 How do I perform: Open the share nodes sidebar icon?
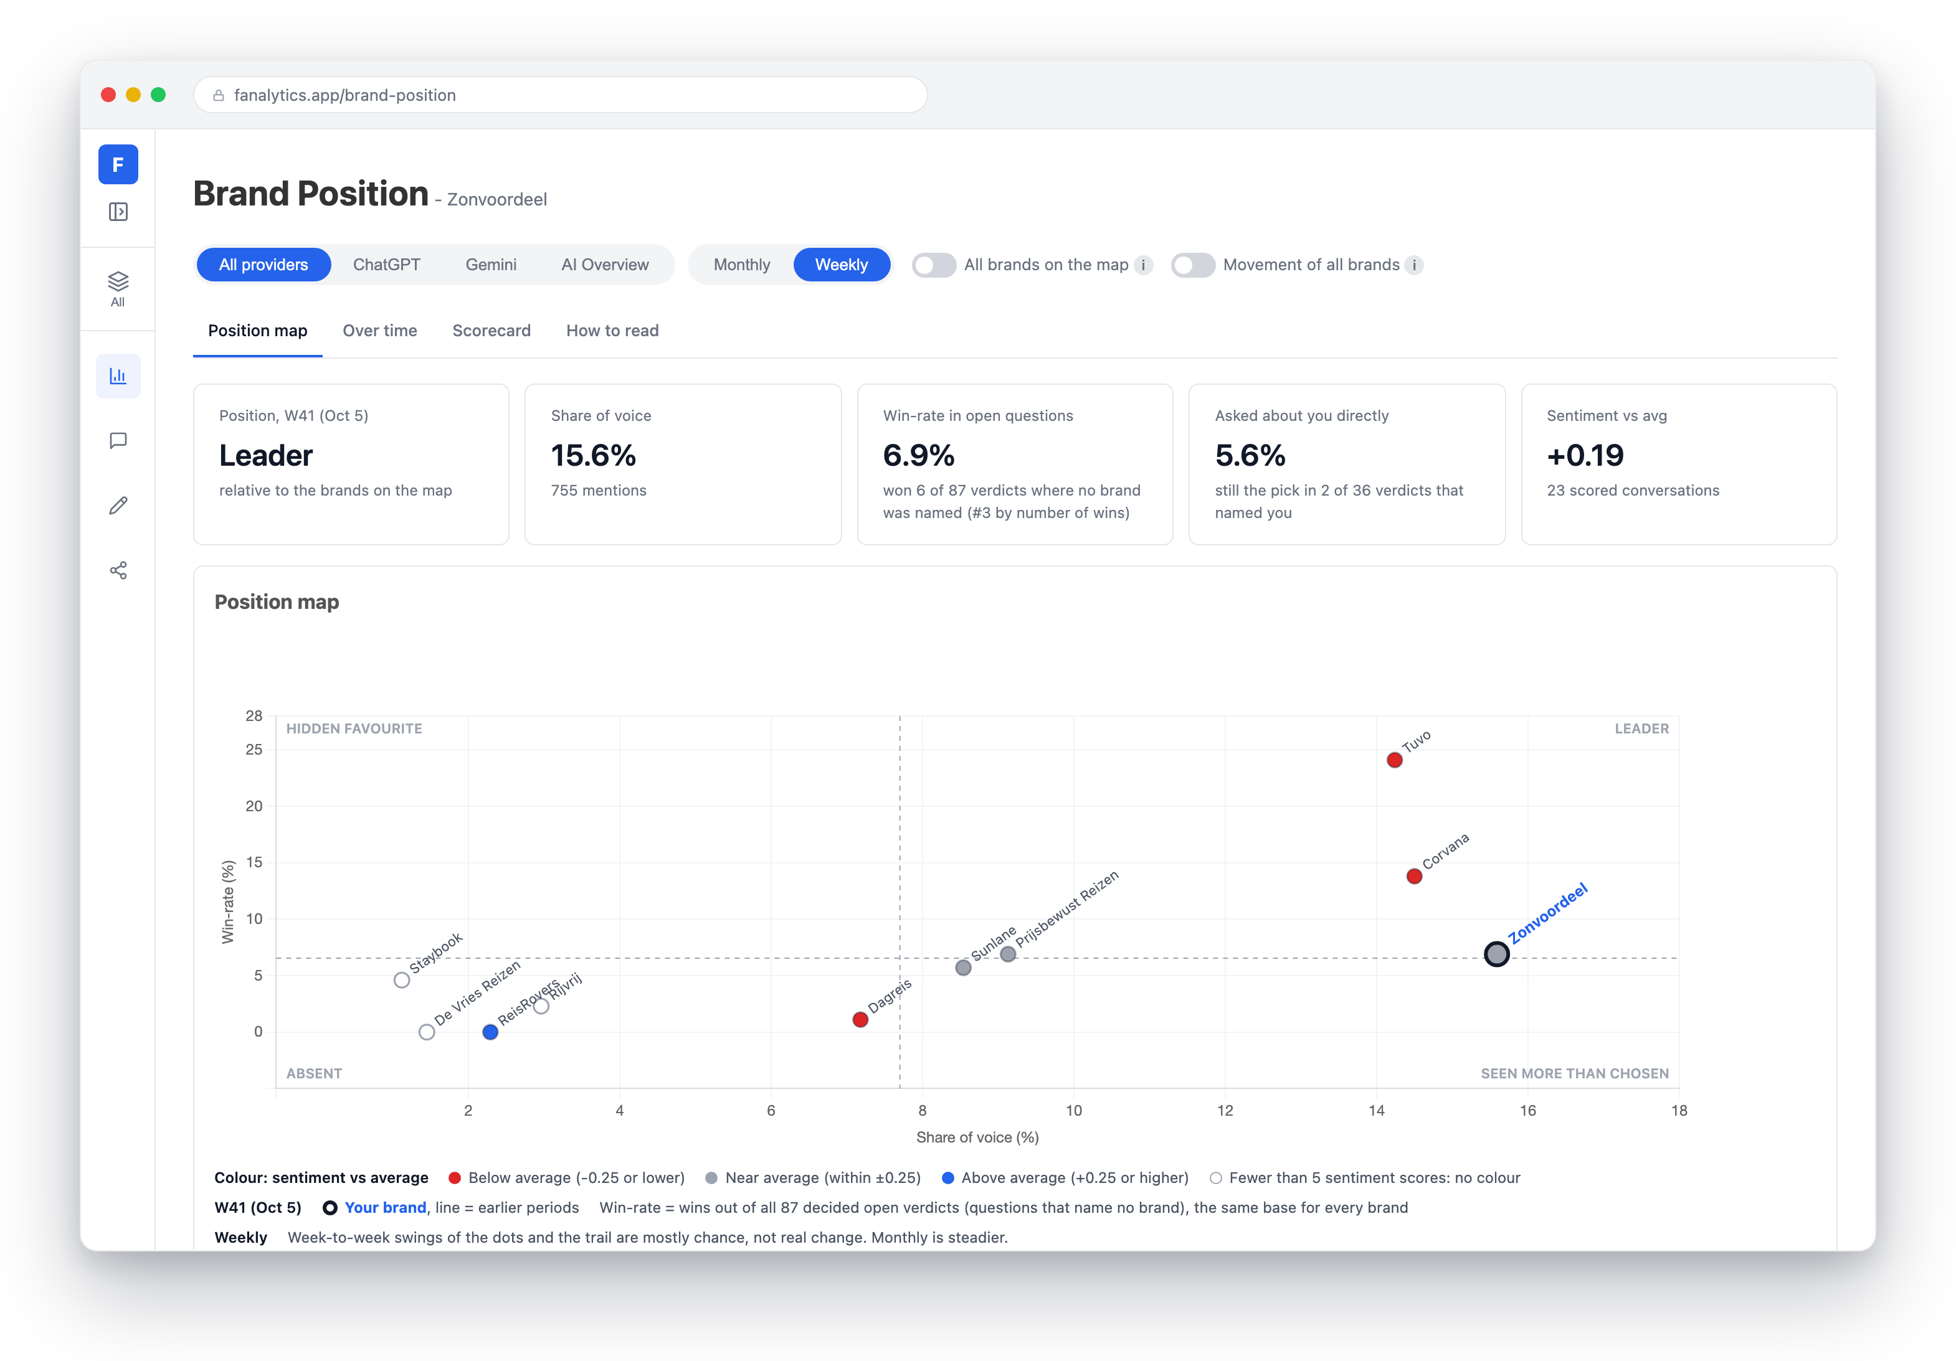pyautogui.click(x=118, y=571)
